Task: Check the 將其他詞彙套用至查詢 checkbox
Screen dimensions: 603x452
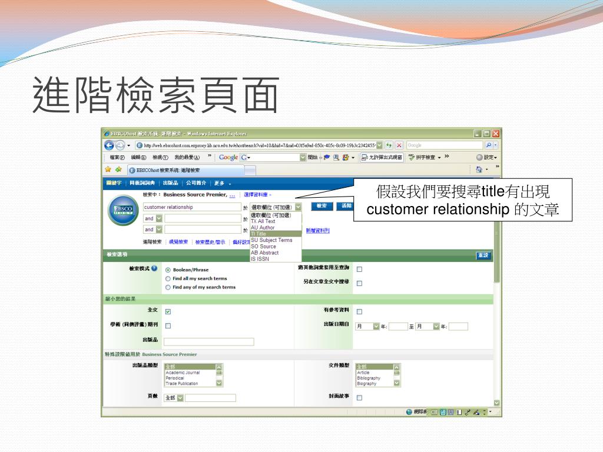Action: (359, 269)
